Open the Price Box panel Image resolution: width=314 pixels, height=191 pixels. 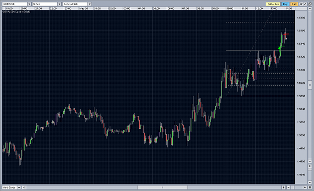273,4
